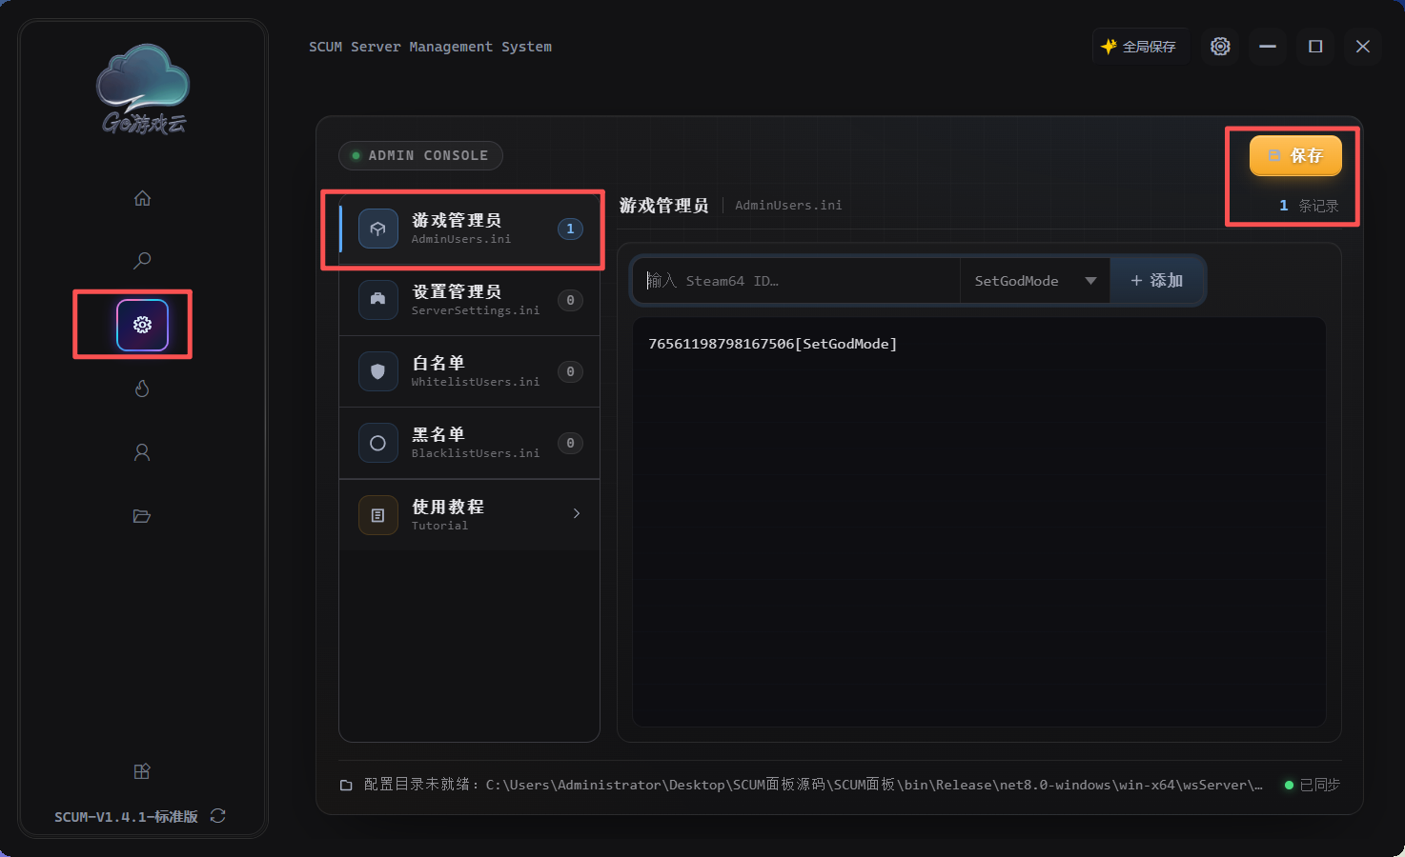
Task: Click the folder icon before config path
Action: 346,786
